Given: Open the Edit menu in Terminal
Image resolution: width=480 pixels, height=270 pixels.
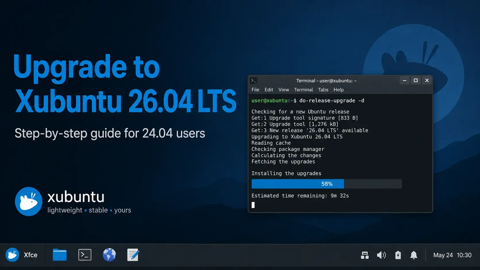Looking at the screenshot, I should click(x=269, y=90).
